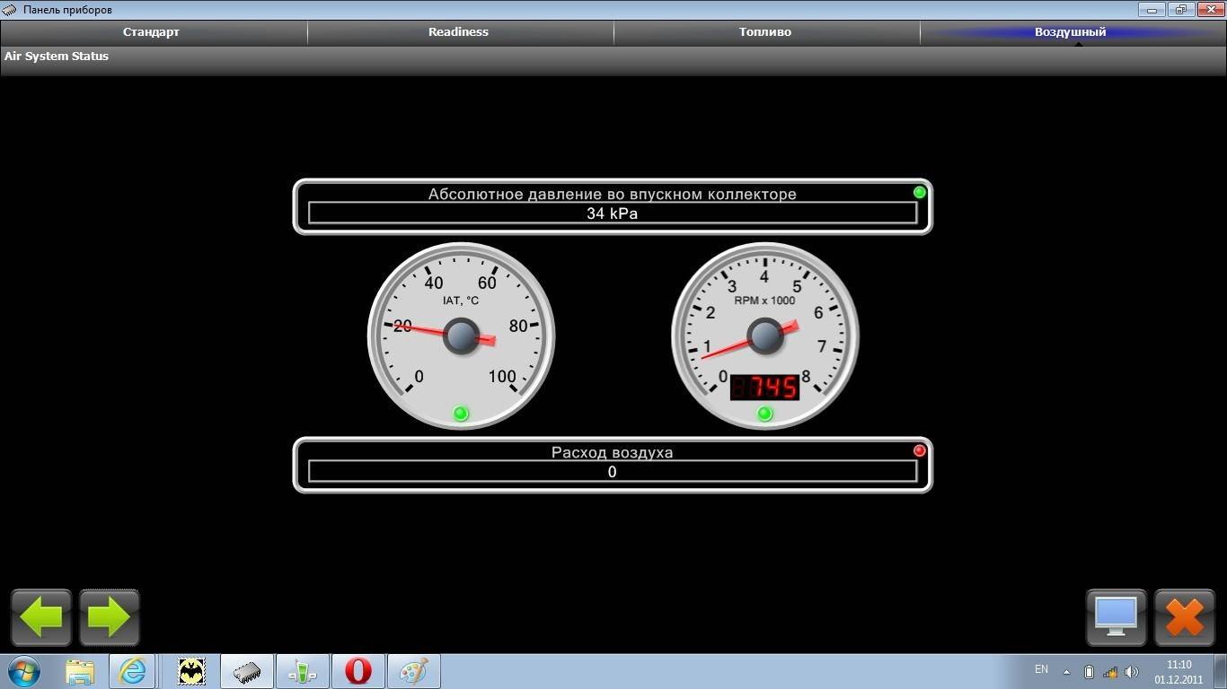Switch to the Топливо tab
Image resolution: width=1227 pixels, height=689 pixels.
point(765,32)
